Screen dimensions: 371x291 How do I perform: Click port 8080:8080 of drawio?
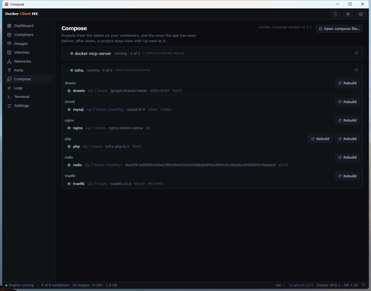pyautogui.click(x=160, y=91)
